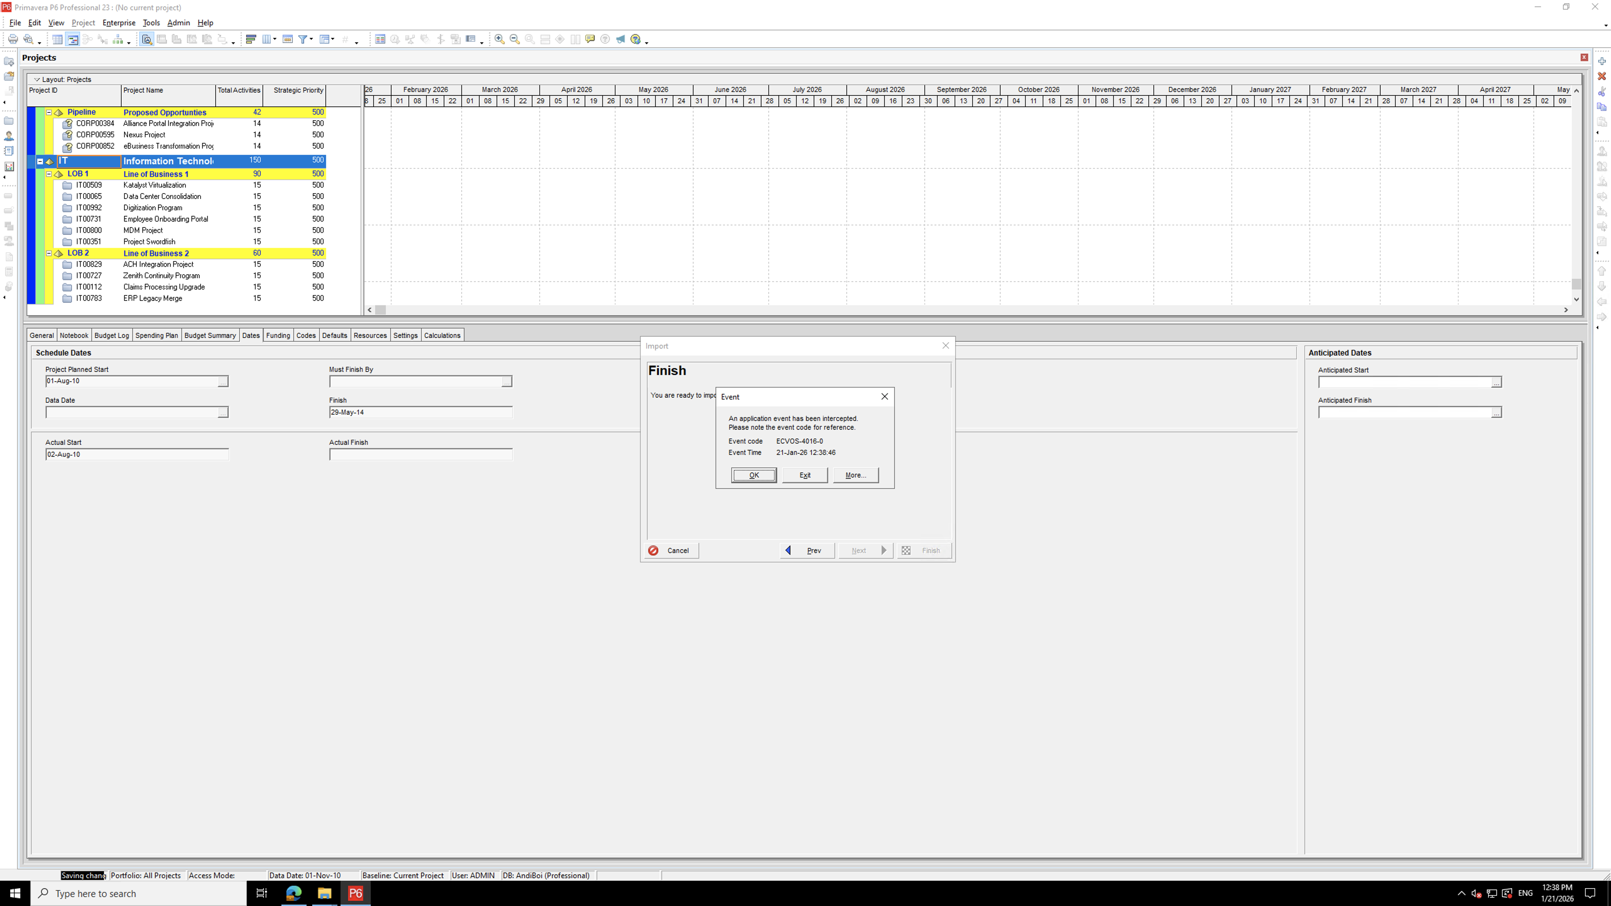Click the Zoom In magnifier icon
The width and height of the screenshot is (1611, 906).
click(499, 39)
